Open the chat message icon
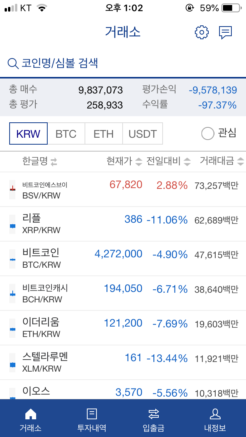246x437 pixels. pyautogui.click(x=225, y=33)
